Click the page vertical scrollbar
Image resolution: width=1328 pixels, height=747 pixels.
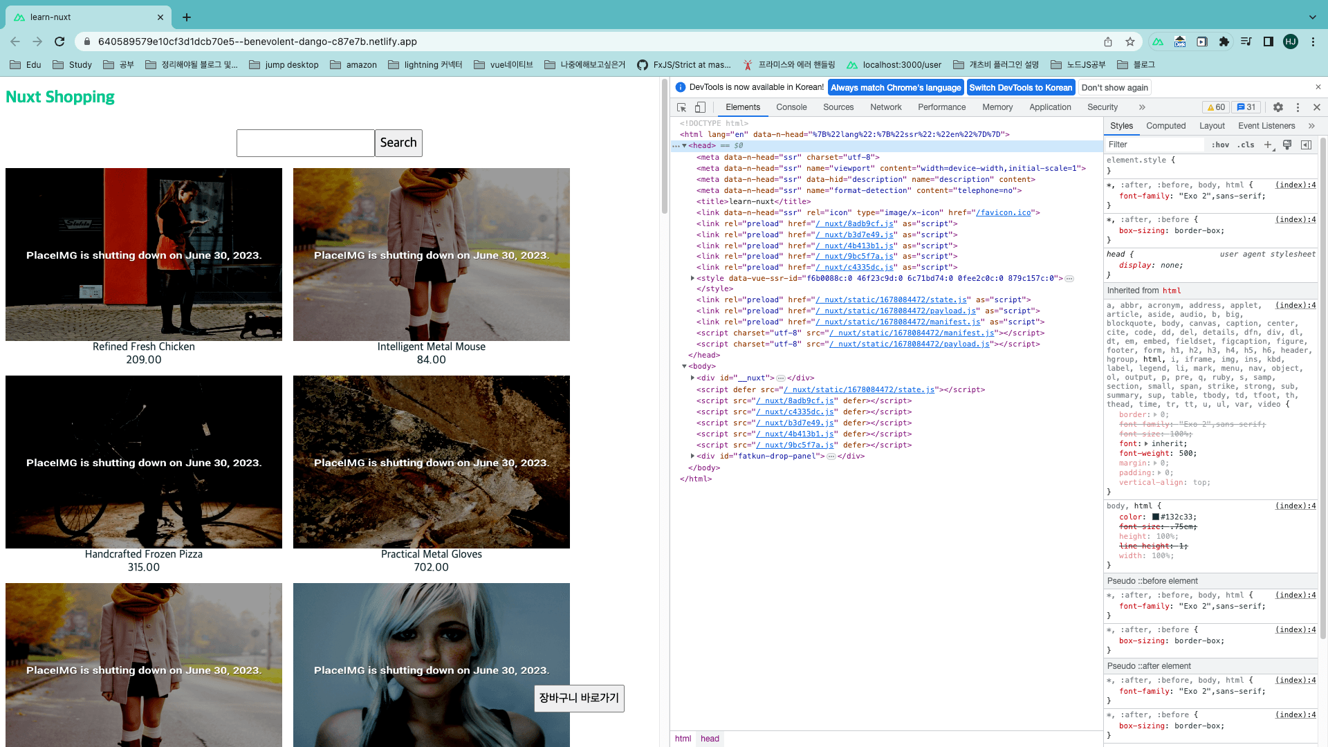(665, 146)
